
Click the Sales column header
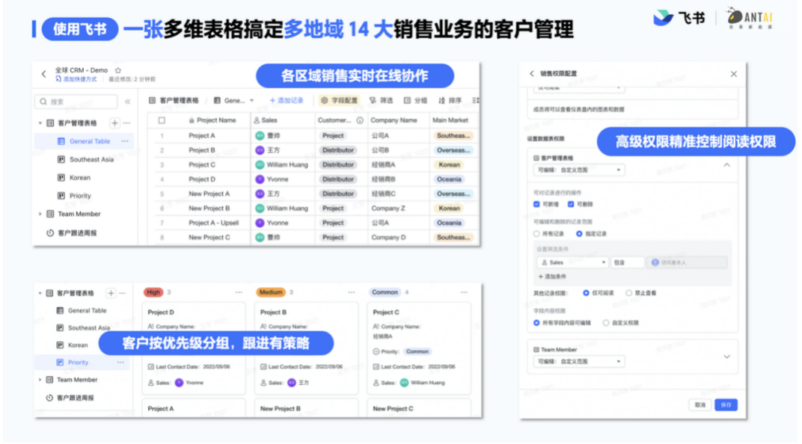(x=265, y=120)
